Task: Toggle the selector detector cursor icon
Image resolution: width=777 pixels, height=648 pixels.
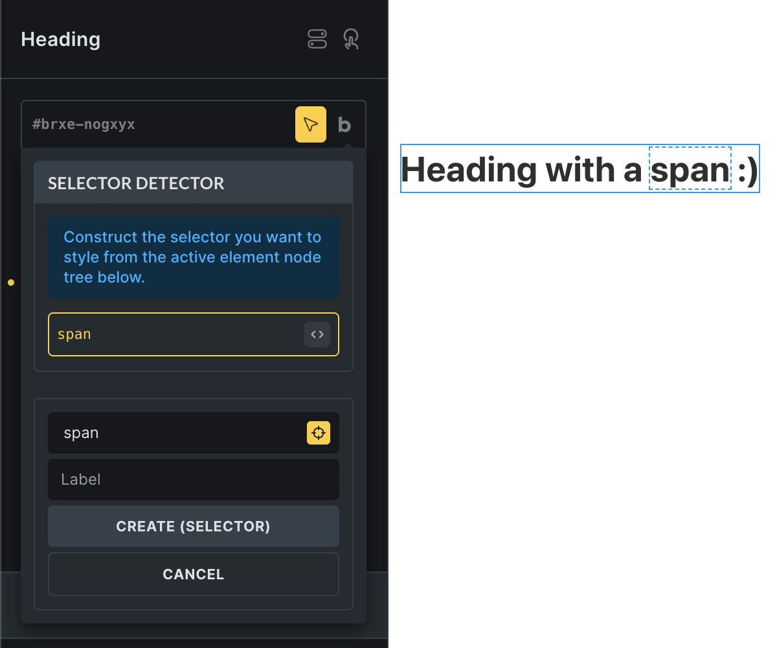Action: (x=311, y=124)
